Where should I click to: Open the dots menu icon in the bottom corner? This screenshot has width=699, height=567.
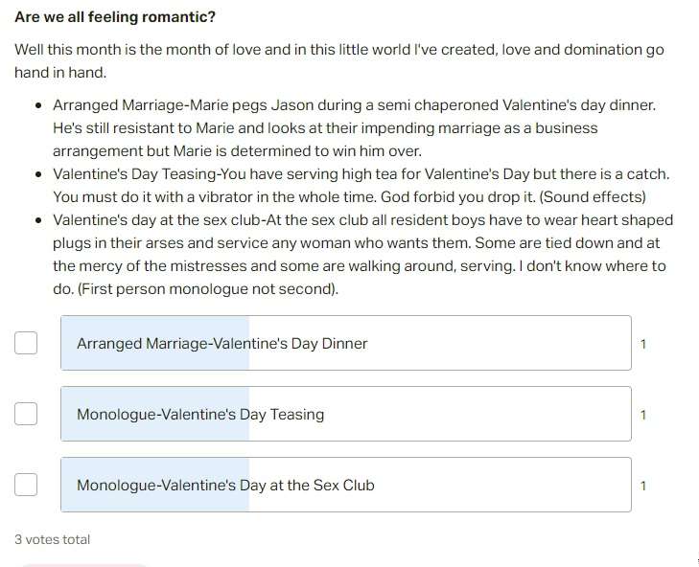[697, 562]
